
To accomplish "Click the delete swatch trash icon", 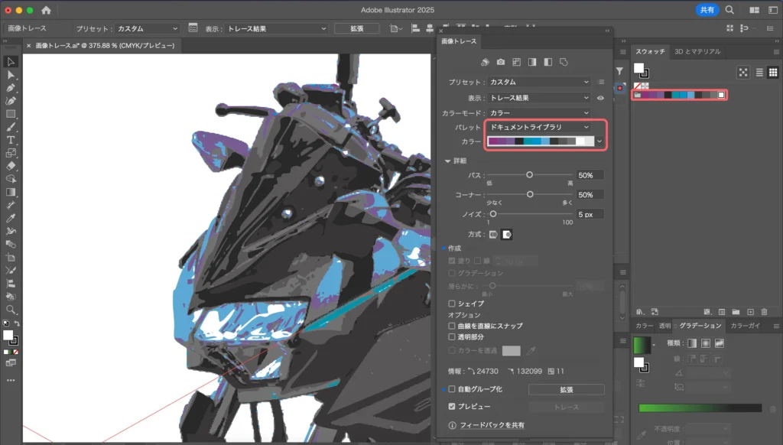I will pyautogui.click(x=764, y=312).
